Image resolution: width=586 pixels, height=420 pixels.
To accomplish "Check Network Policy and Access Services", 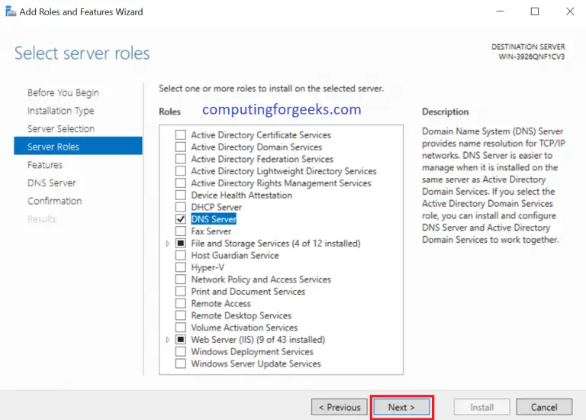I will tap(181, 279).
